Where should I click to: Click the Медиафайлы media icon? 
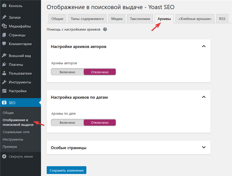click(x=4, y=26)
